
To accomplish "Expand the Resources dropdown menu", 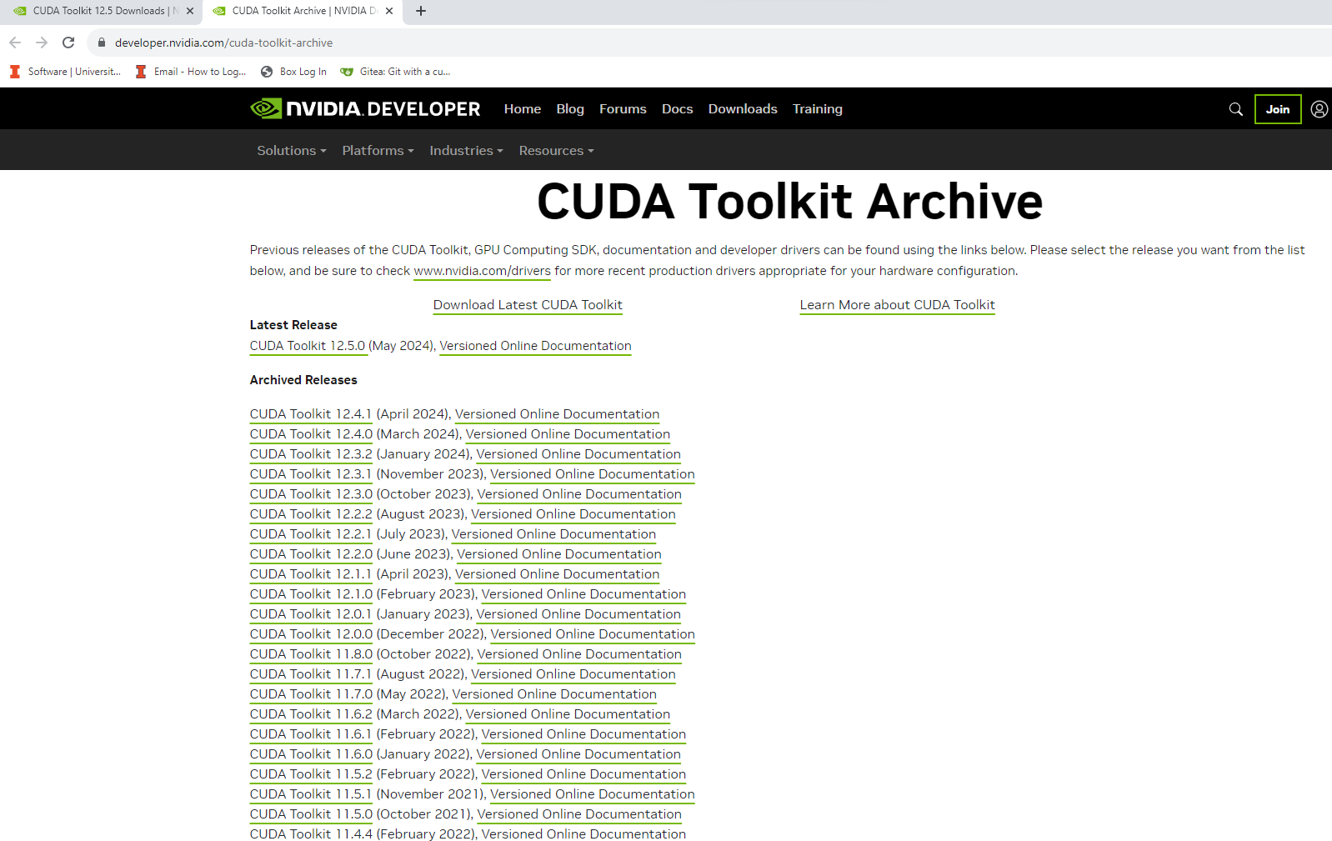I will 556,151.
